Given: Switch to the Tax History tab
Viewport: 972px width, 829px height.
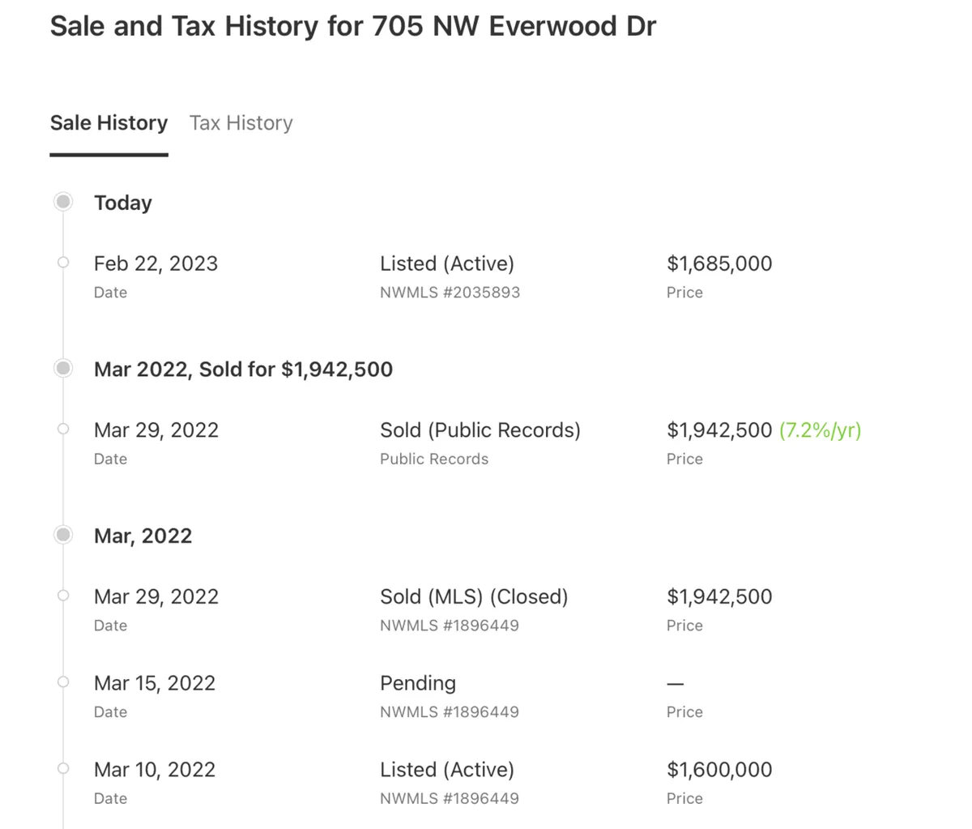Looking at the screenshot, I should coord(241,123).
